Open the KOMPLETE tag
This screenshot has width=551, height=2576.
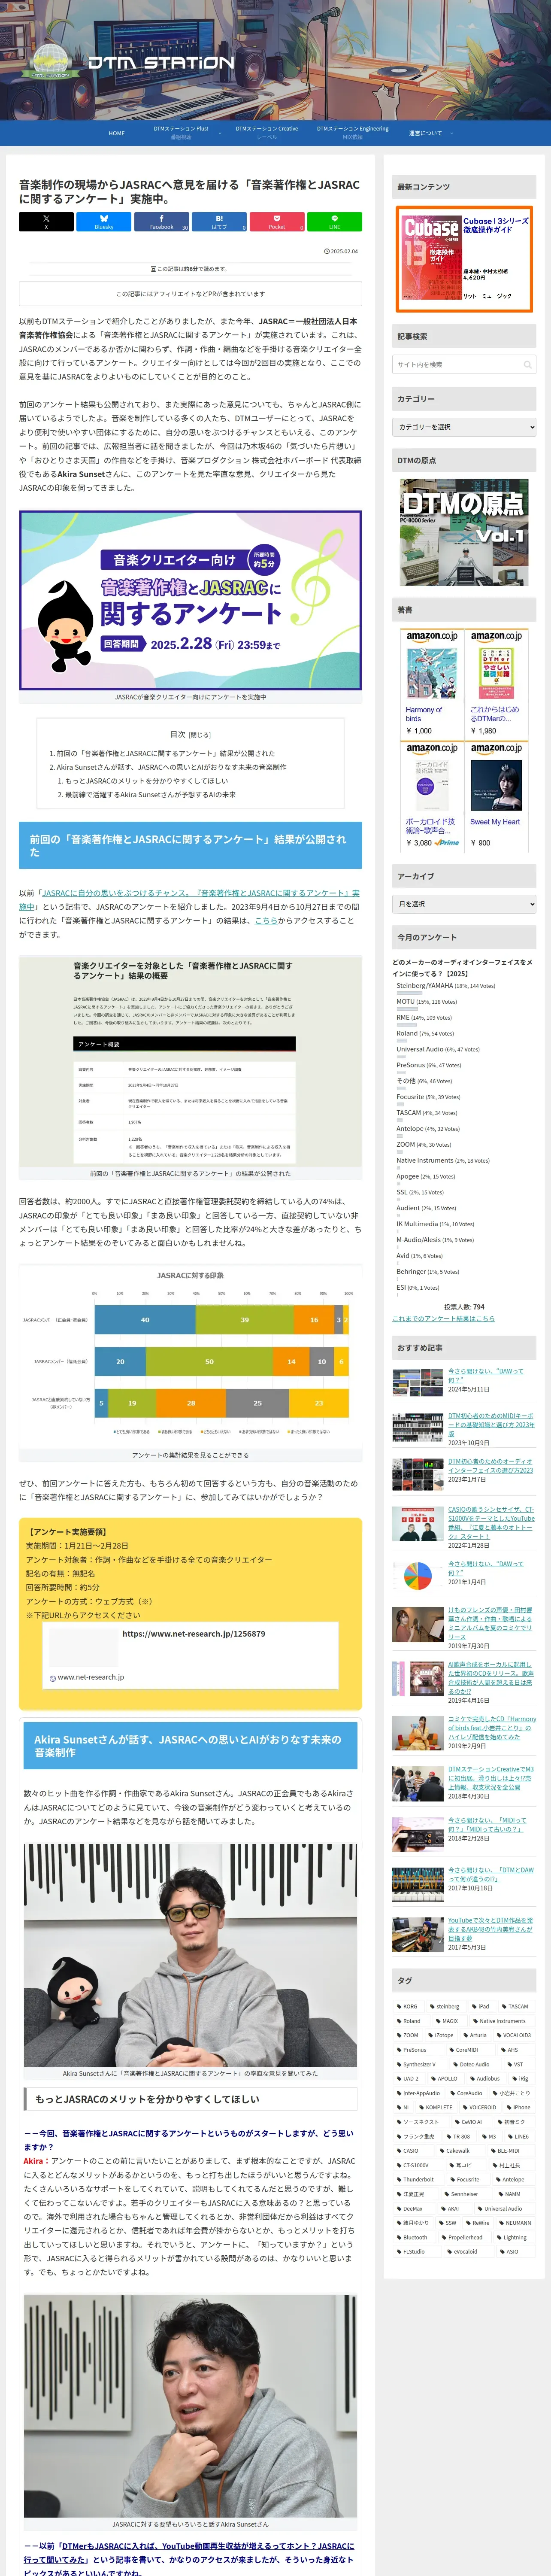pos(436,2107)
